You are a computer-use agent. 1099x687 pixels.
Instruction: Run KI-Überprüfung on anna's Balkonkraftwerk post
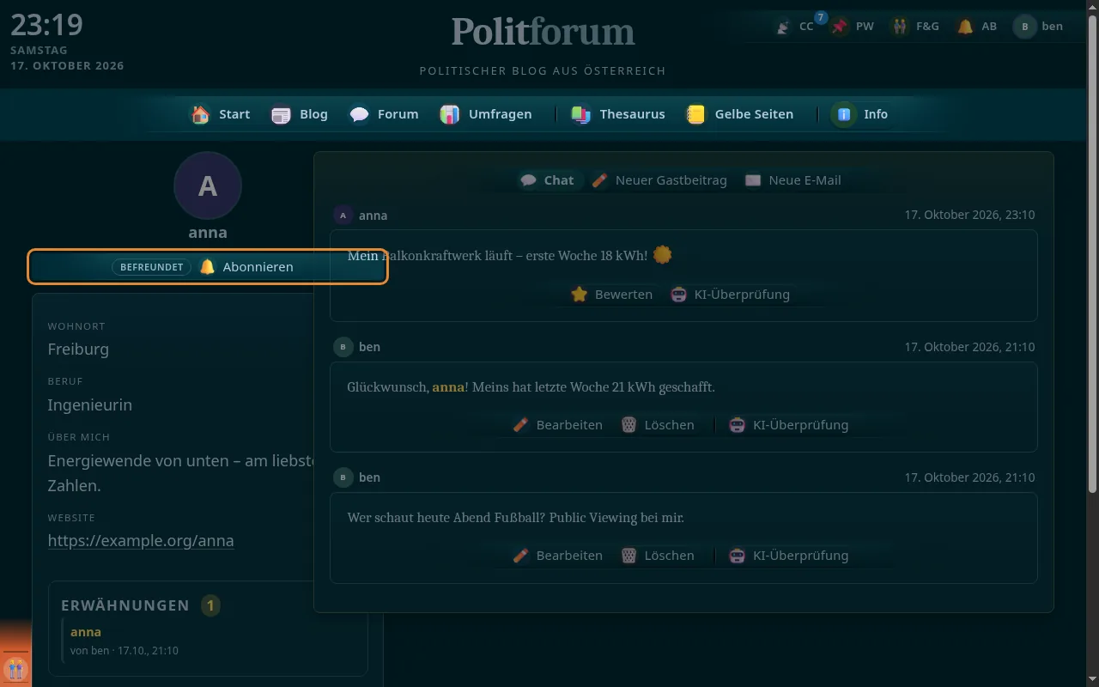[730, 295]
